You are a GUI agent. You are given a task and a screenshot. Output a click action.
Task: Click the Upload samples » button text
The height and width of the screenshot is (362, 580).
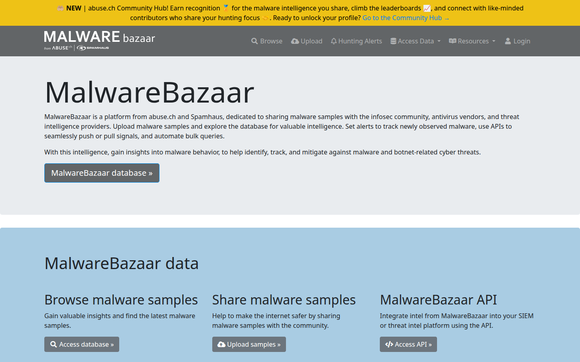point(254,344)
